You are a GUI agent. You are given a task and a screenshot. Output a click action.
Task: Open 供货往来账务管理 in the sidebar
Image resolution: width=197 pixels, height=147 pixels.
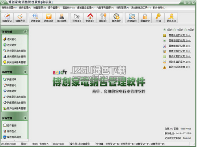pyautogui.click(x=15, y=62)
